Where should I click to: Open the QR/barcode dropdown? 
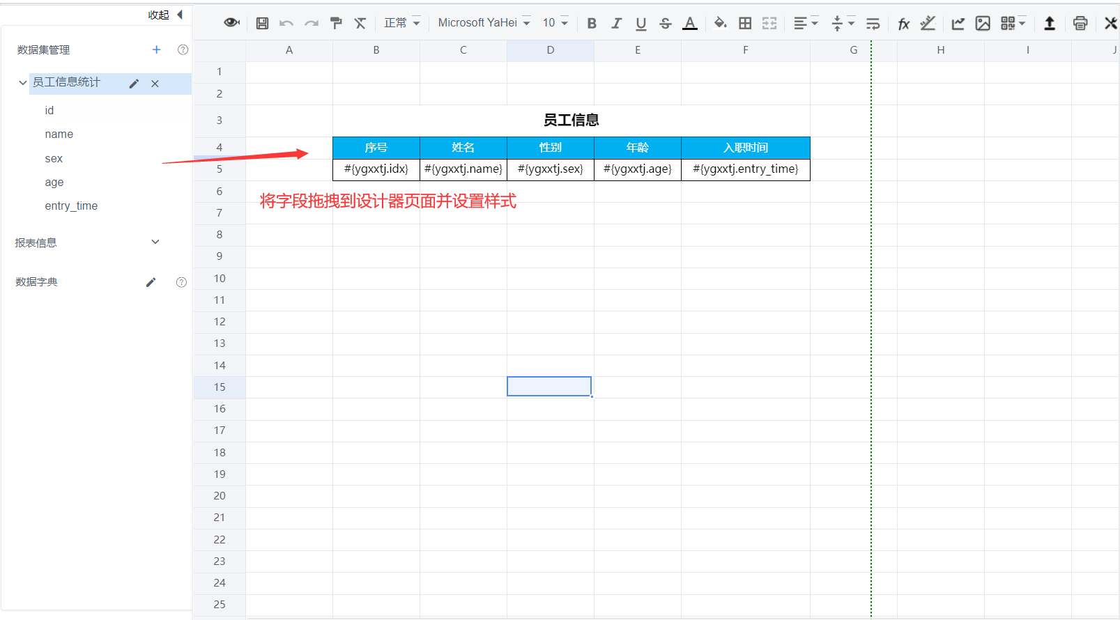click(1013, 23)
